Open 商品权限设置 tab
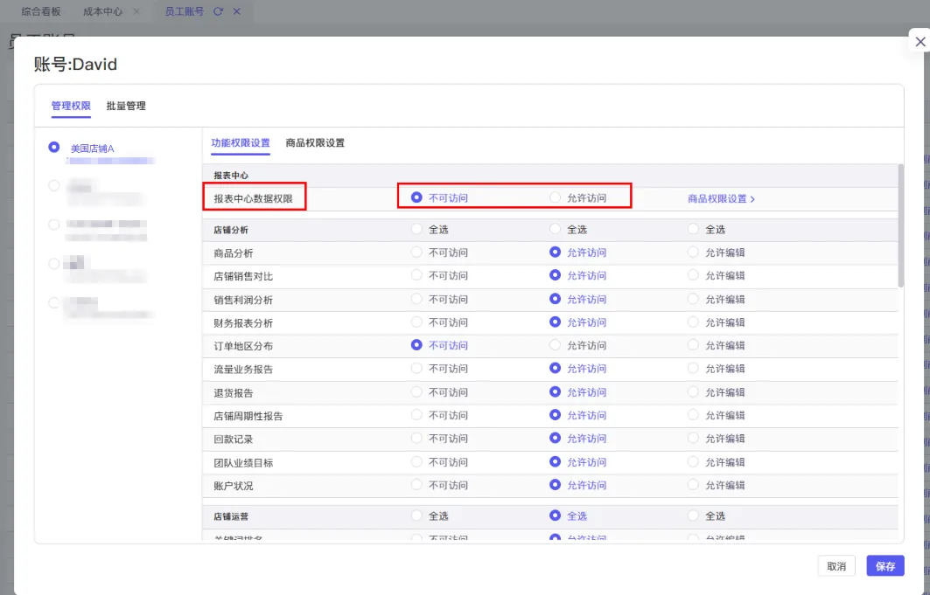Viewport: 930px width, 595px height. (315, 143)
